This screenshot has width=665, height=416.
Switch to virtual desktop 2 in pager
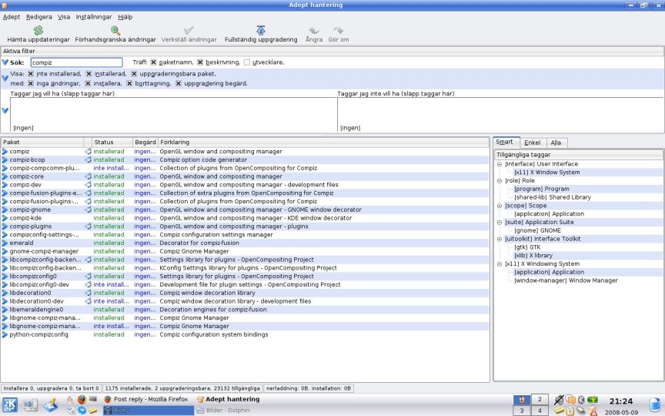click(x=541, y=399)
